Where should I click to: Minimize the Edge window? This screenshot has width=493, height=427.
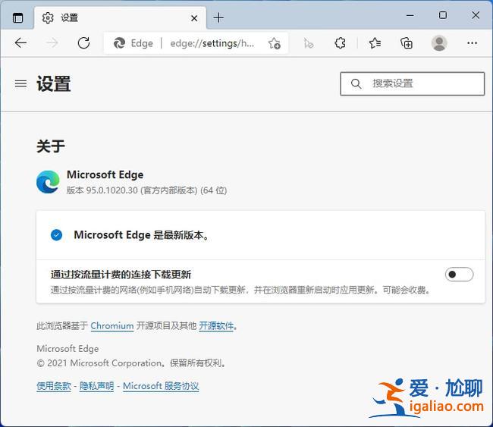[410, 15]
